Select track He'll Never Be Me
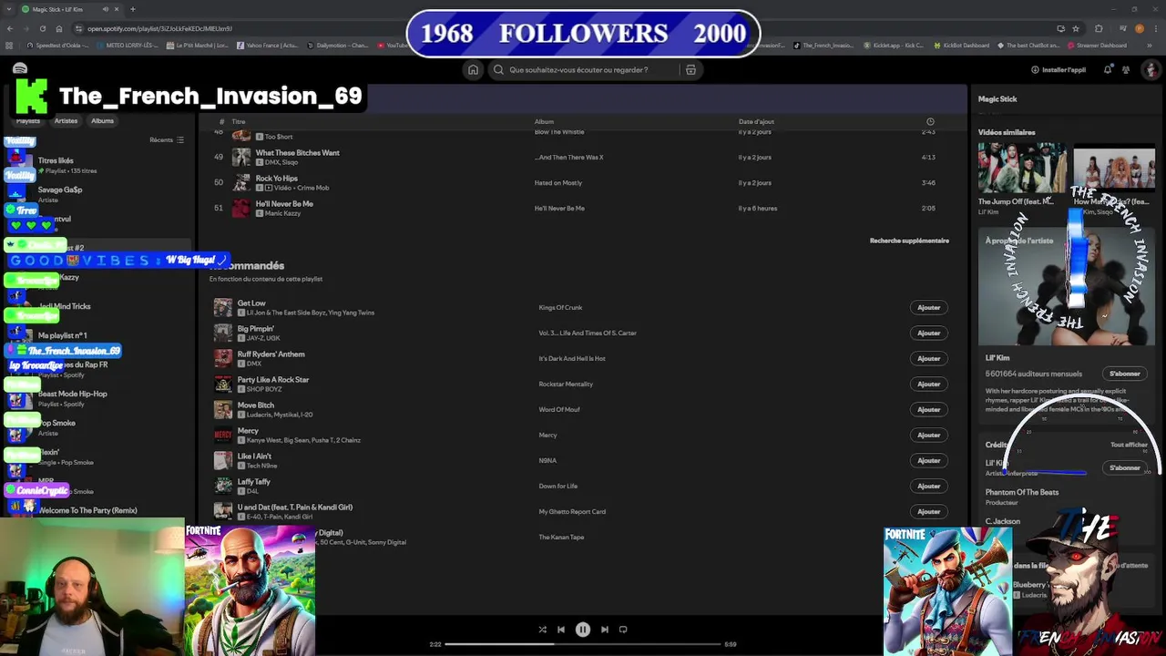Image resolution: width=1166 pixels, height=656 pixels. (583, 208)
